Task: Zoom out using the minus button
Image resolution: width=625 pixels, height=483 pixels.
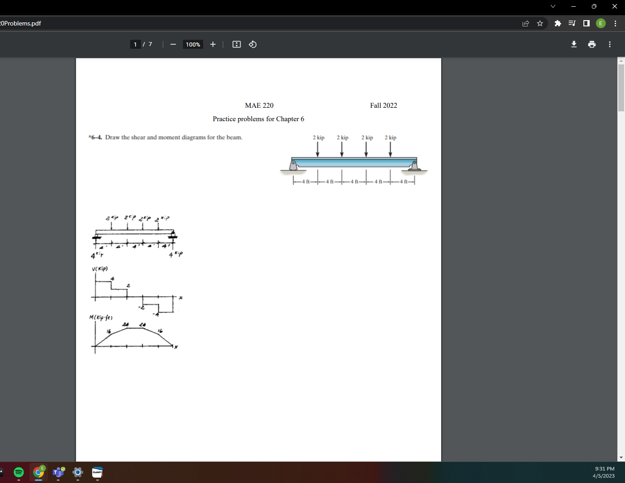Action: 173,44
